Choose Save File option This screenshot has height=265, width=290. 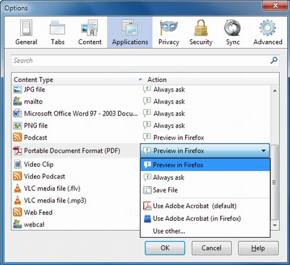click(x=205, y=190)
